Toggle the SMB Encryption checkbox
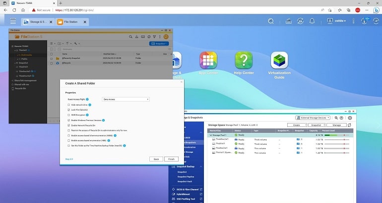This screenshot has height=203, width=382. point(68,115)
